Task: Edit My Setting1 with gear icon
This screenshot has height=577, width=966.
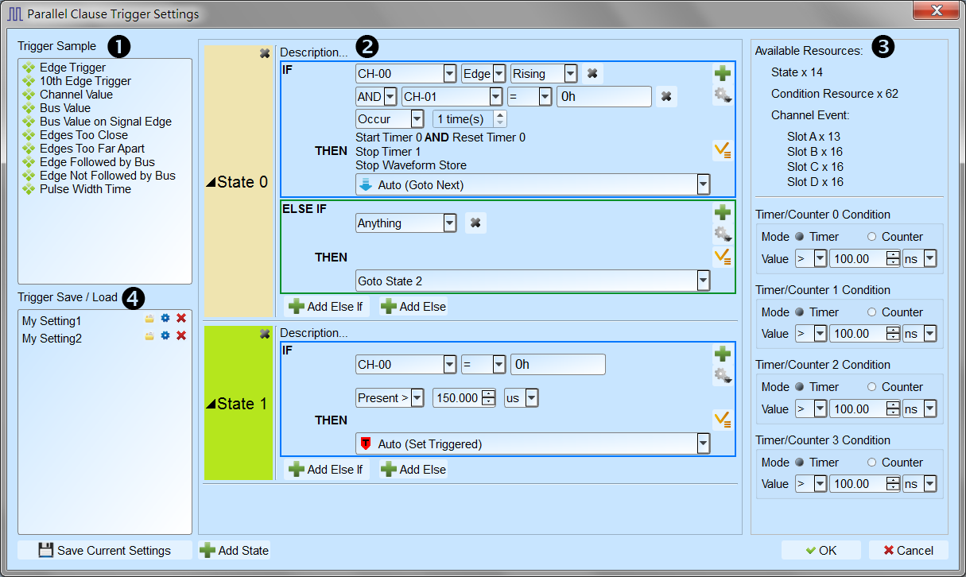Action: point(165,318)
